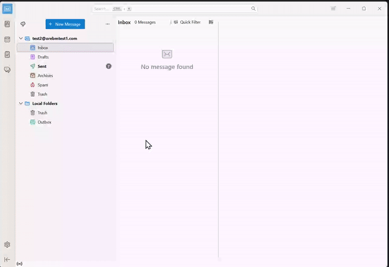
Task: Select the test2@orebmtest1.com account name
Action: 54,38
